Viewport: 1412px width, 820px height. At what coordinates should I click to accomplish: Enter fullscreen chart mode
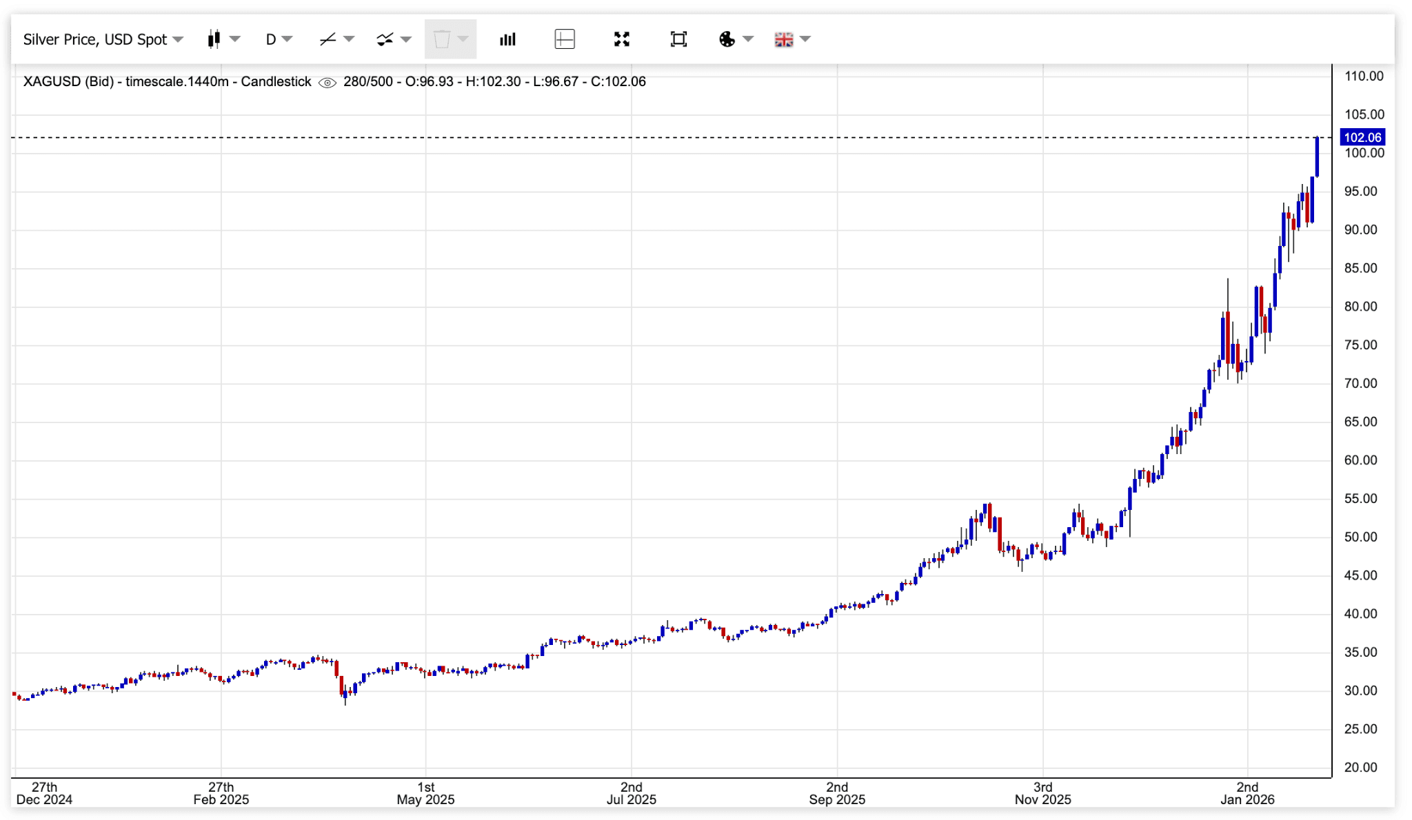pos(678,39)
